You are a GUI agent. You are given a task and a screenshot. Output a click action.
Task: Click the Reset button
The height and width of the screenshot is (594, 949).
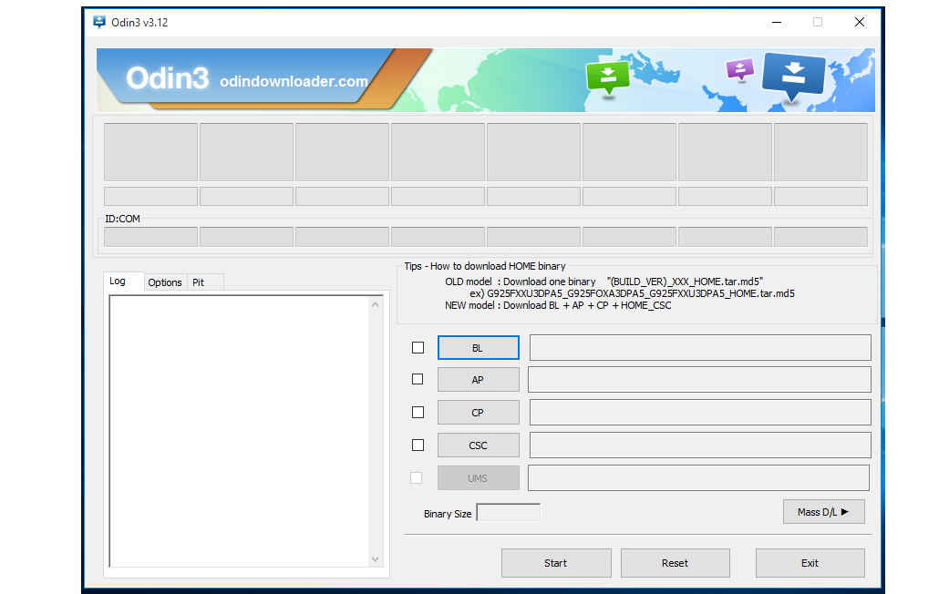(x=675, y=563)
